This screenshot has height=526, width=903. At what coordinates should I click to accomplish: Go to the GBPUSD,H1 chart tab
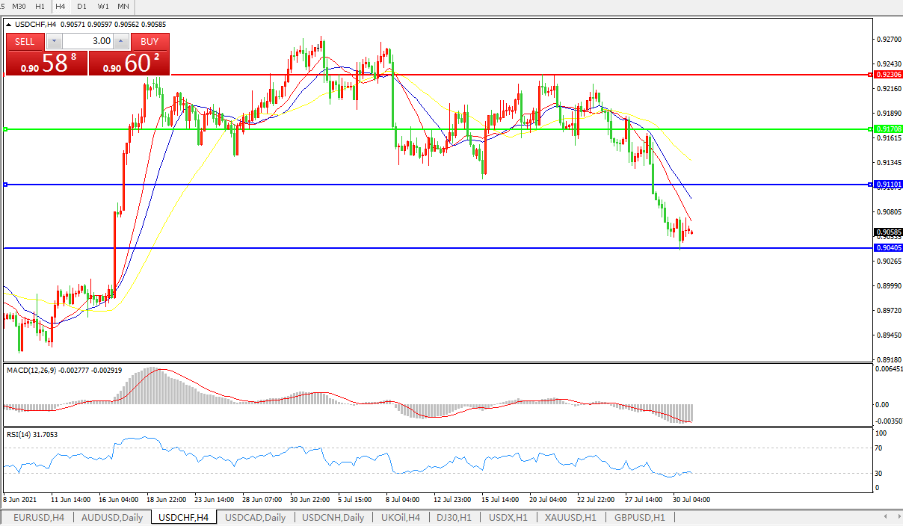639,517
